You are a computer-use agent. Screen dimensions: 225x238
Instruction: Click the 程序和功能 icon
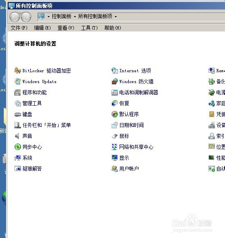[17, 93]
